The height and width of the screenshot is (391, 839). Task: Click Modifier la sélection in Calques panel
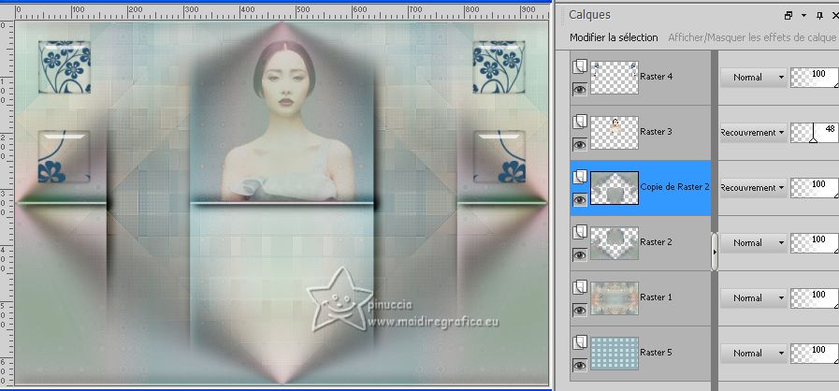[614, 37]
